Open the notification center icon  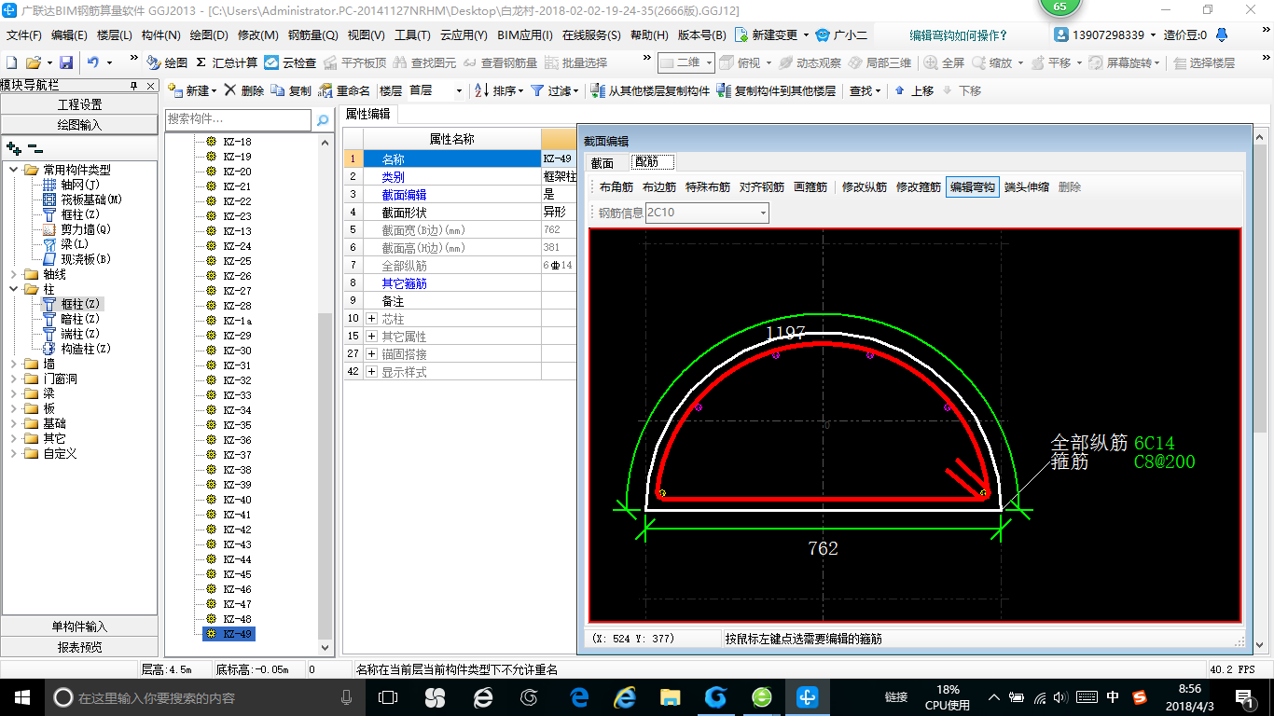[1244, 696]
